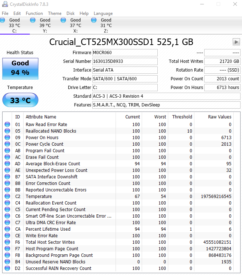This screenshot has height=275, width=242.
Task: Click raw value 197569216545
Action: (x=216, y=197)
